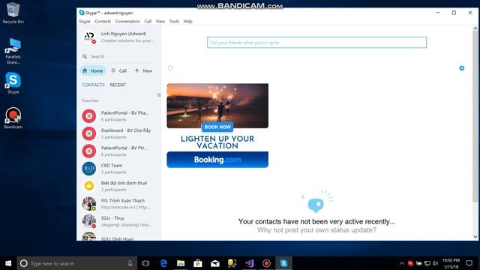Click the Bandicam record taskbar icon
The image size is (480, 270).
tap(266, 263)
